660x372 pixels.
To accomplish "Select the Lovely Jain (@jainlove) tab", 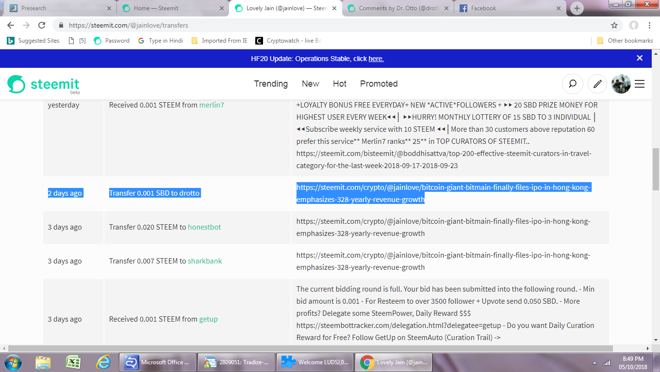I will [286, 8].
